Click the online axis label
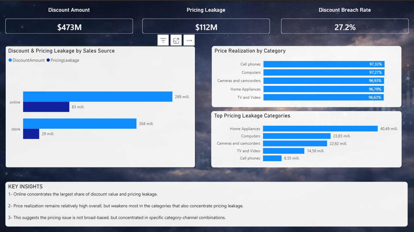 coord(15,102)
